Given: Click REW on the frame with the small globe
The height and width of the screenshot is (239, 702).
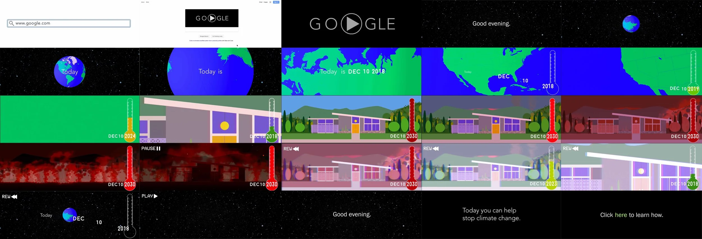Looking at the screenshot, I should [x=10, y=197].
